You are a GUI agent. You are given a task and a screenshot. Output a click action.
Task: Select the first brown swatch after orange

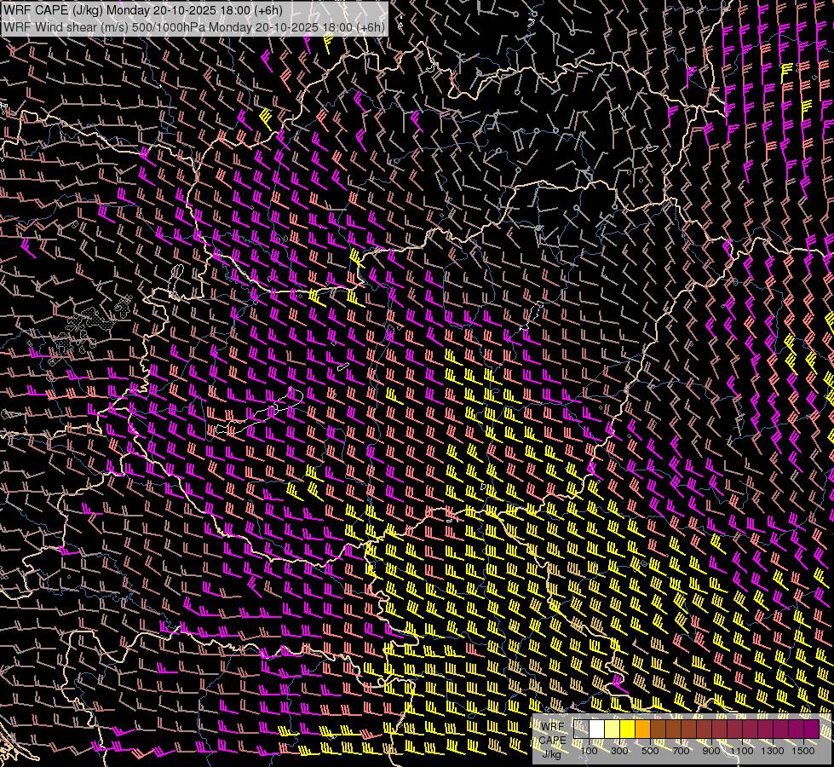[658, 730]
